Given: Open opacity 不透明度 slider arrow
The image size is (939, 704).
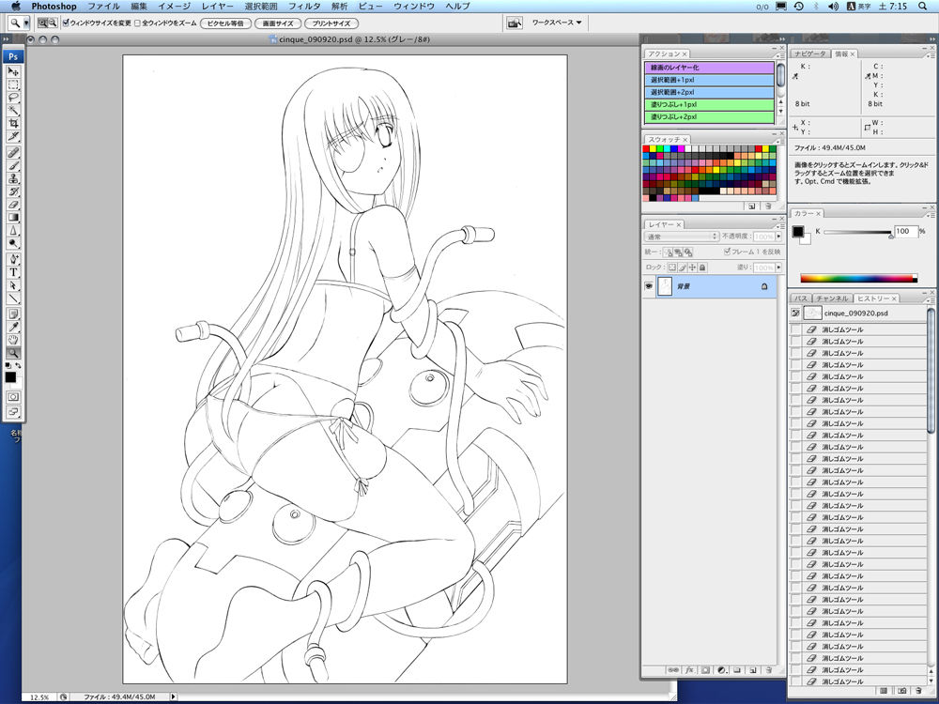Looking at the screenshot, I should [x=778, y=237].
